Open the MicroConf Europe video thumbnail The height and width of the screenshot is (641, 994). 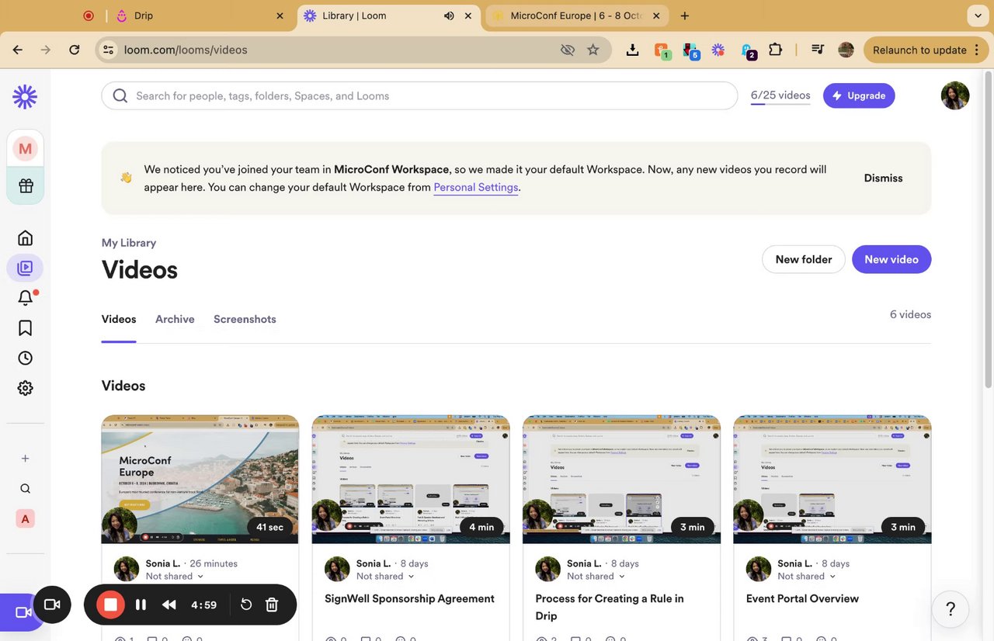click(200, 480)
